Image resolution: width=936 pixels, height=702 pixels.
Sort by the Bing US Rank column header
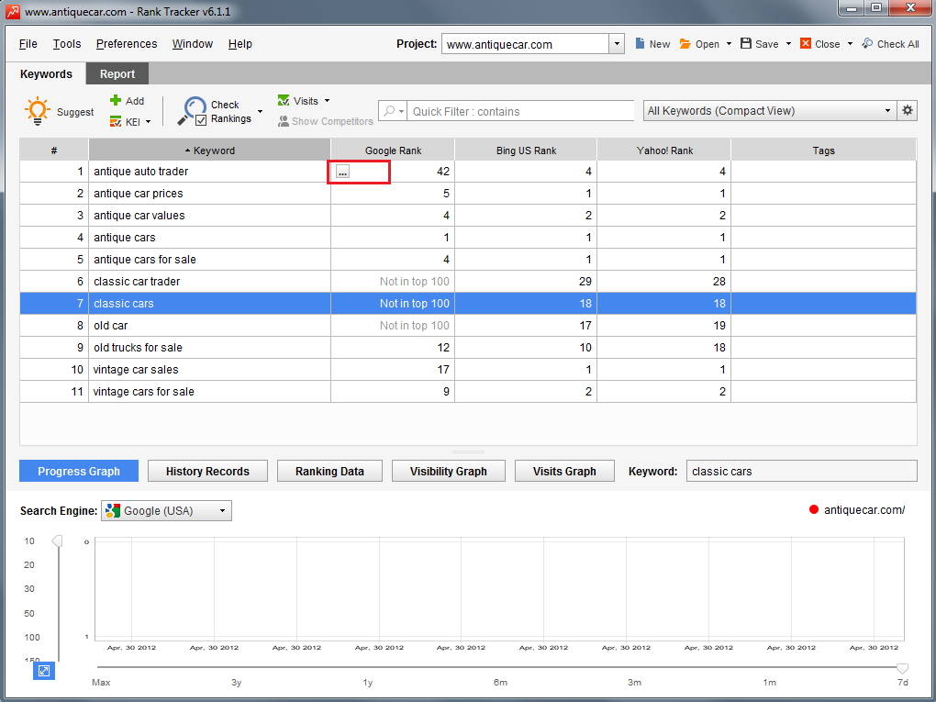526,150
